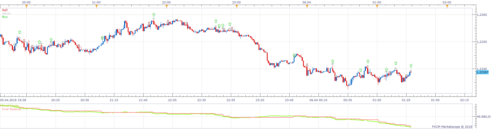Click the 01:25 time axis label
This screenshot has width=491, height=129.
click(406, 100)
